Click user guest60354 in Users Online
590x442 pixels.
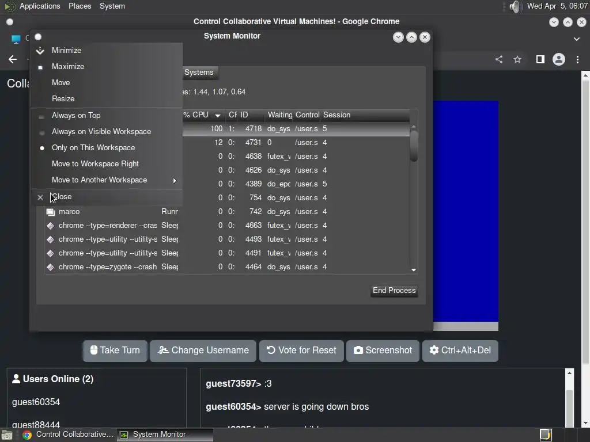coord(36,402)
